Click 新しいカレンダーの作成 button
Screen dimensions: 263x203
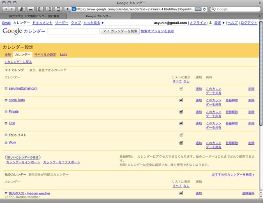(x=23, y=157)
